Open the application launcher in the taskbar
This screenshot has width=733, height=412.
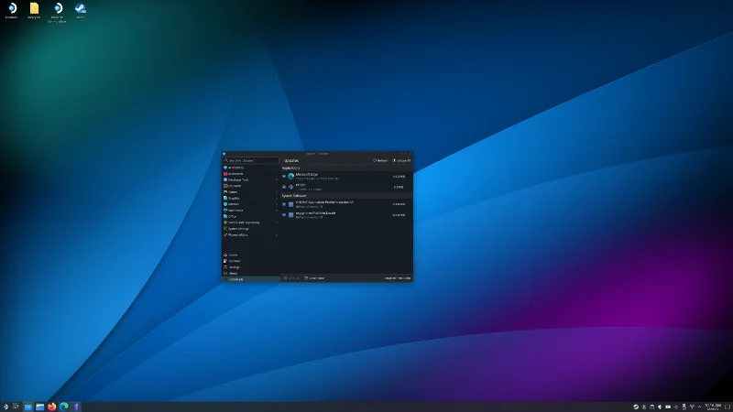click(x=5, y=406)
